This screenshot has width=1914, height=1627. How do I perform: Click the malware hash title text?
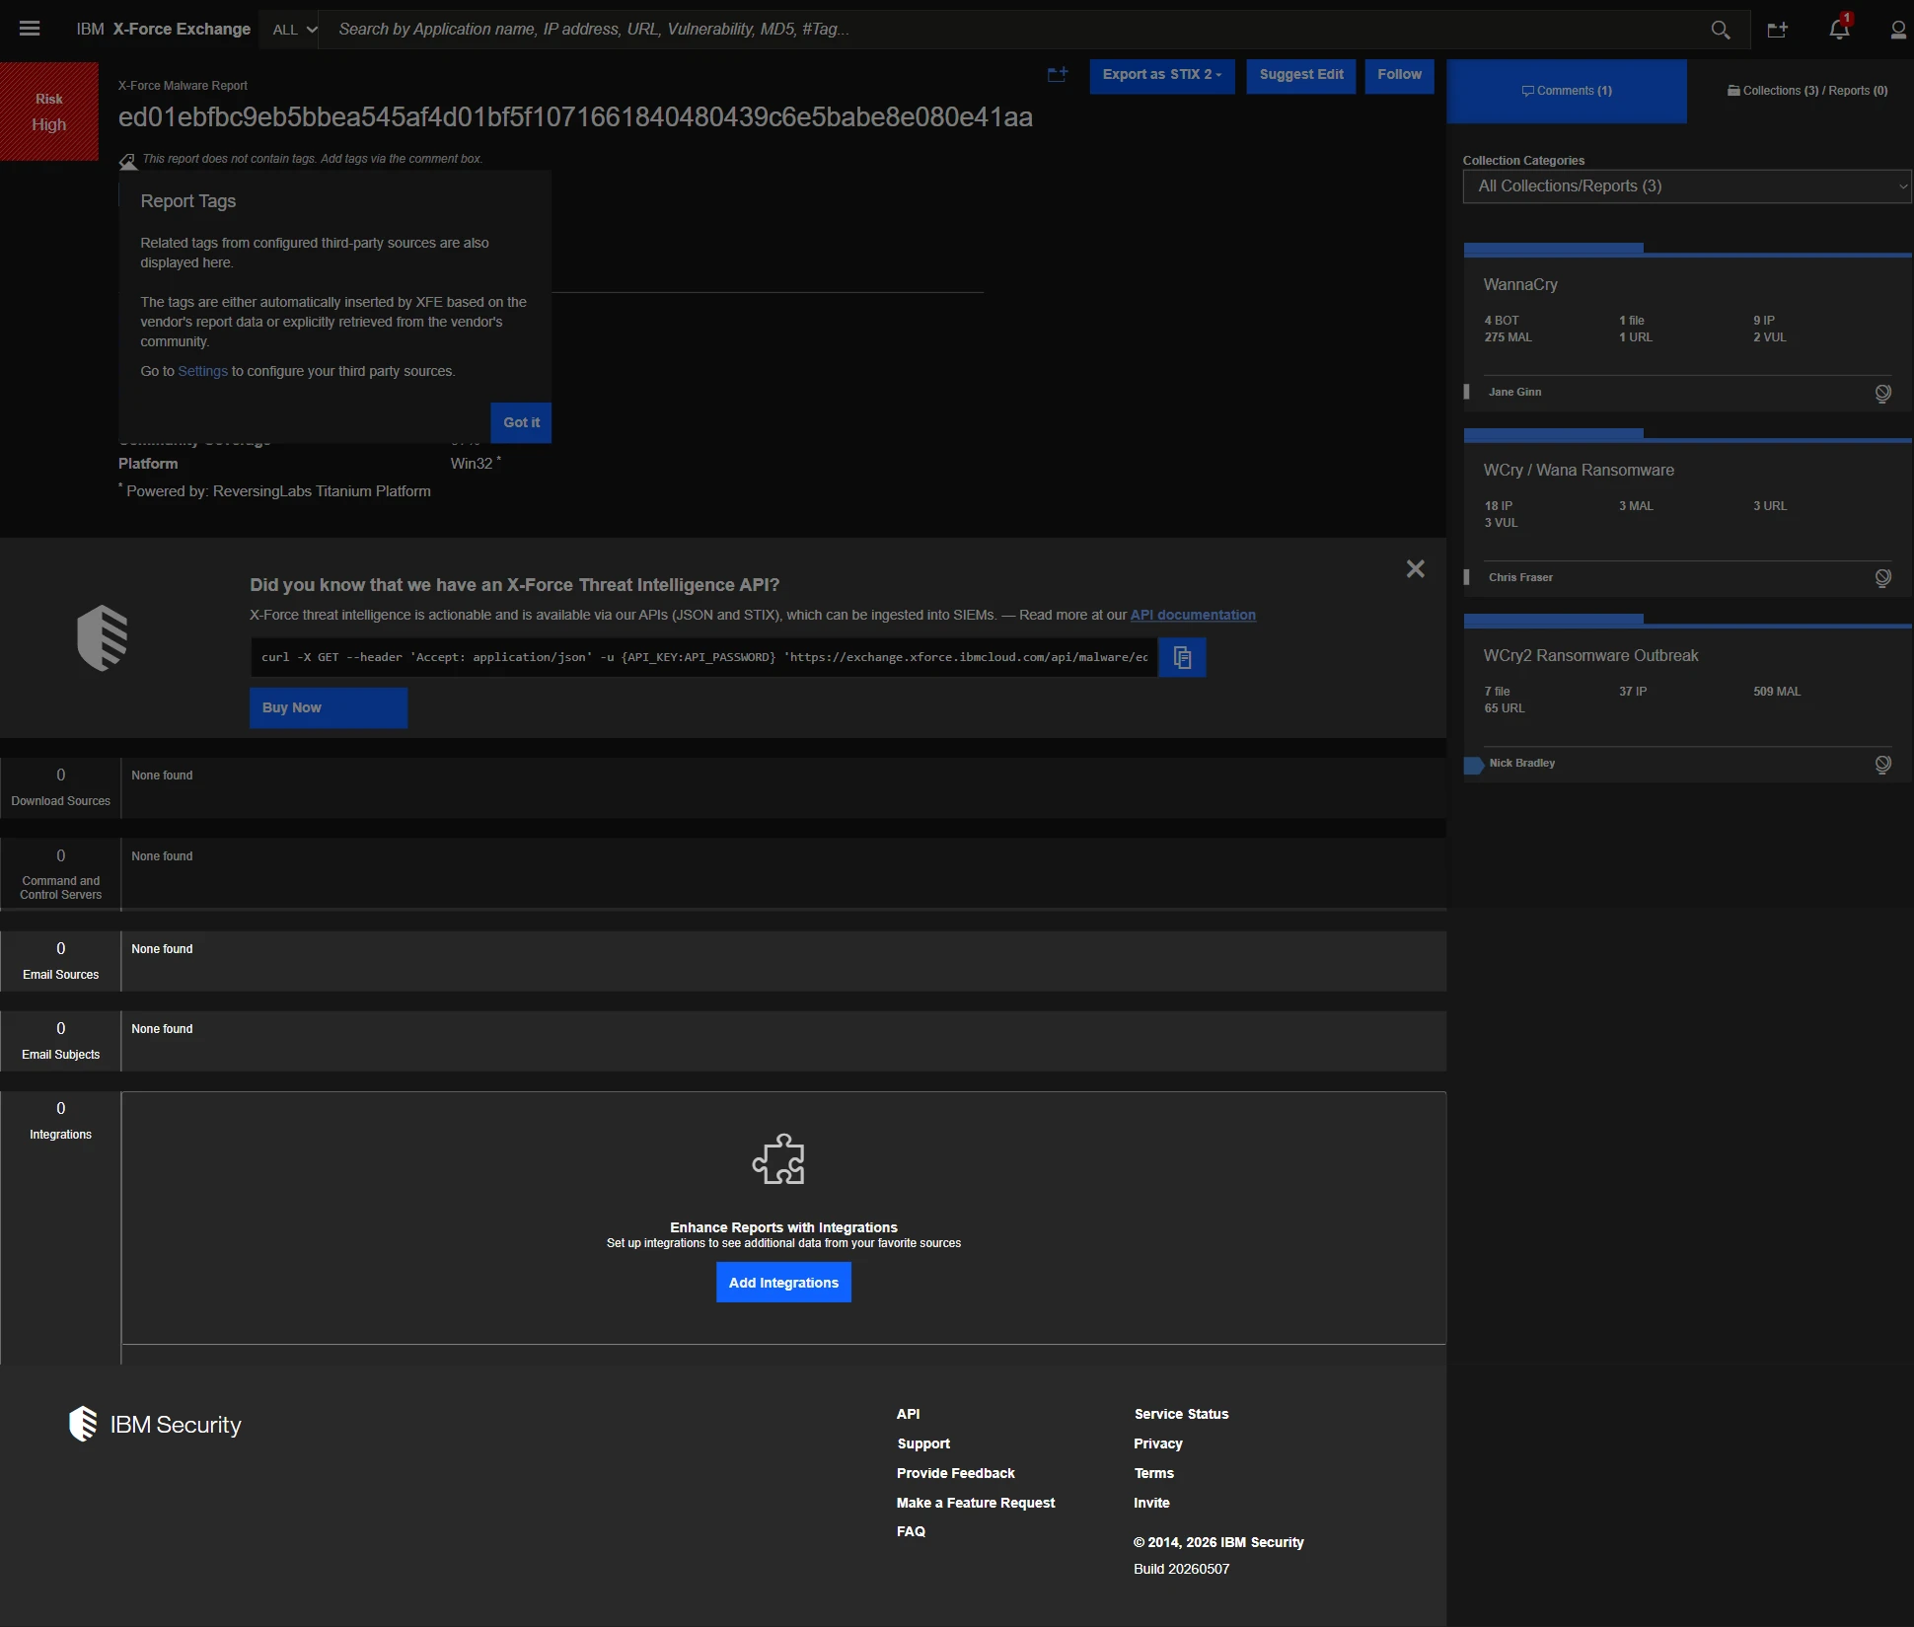coord(575,117)
